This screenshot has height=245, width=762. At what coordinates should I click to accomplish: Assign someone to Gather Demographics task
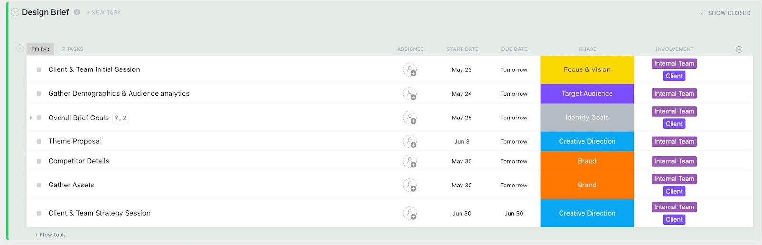[410, 94]
